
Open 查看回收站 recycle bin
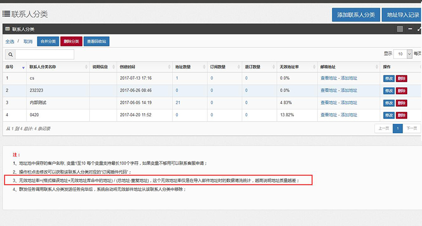tap(97, 41)
